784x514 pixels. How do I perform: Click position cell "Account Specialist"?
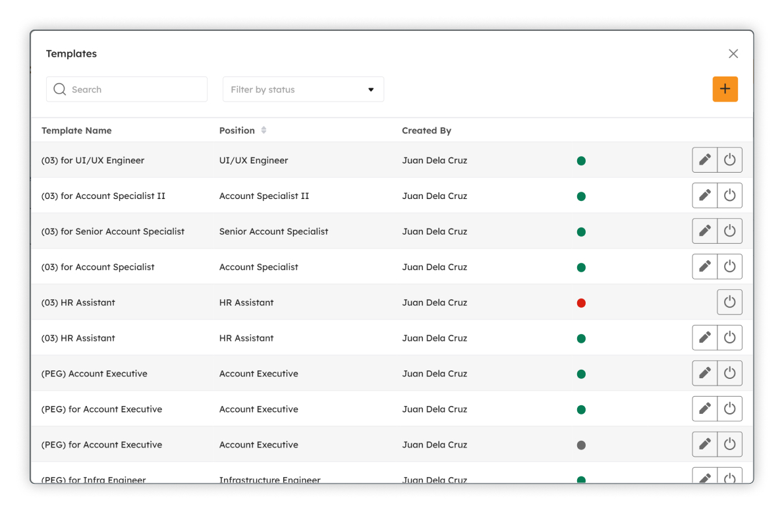click(x=258, y=267)
